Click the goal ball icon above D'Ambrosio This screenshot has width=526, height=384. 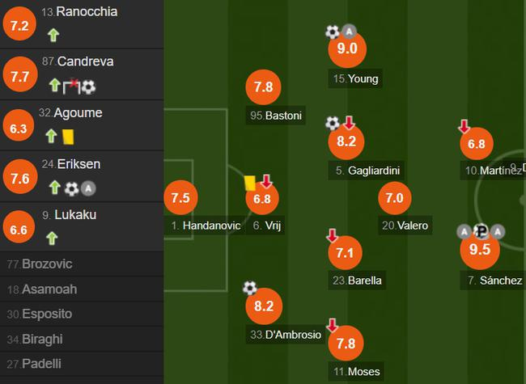coord(249,288)
